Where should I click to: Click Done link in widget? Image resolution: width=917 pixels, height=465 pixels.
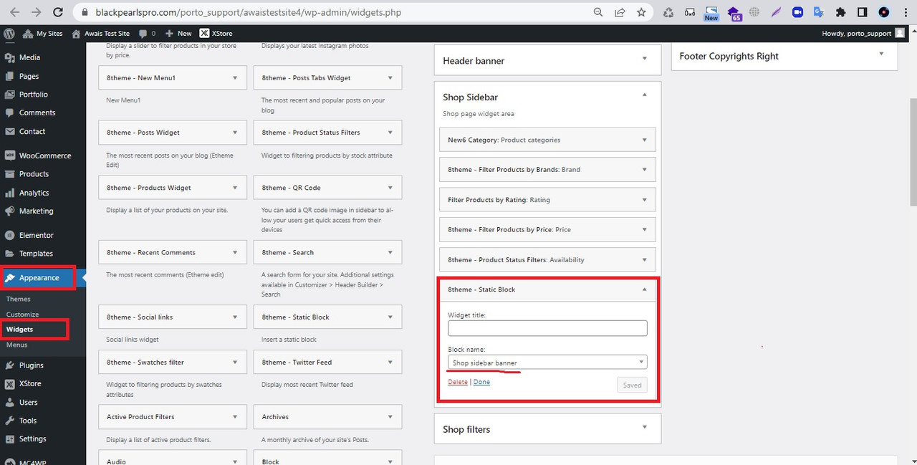click(x=481, y=382)
